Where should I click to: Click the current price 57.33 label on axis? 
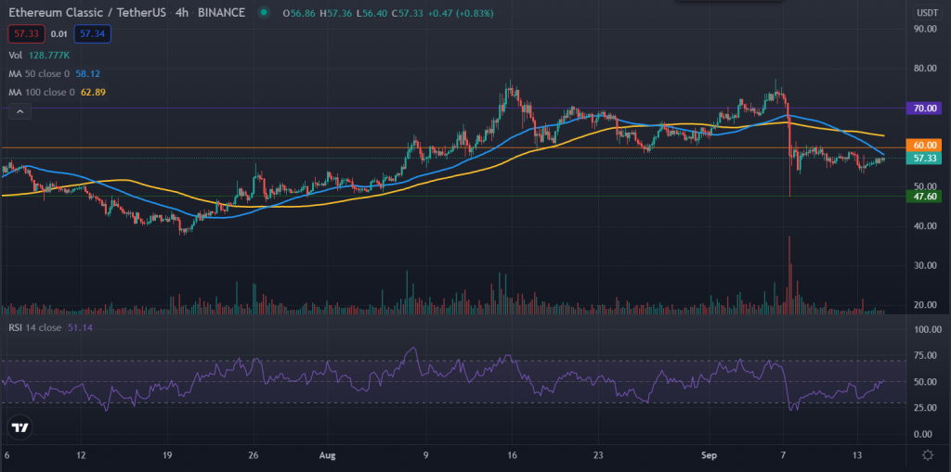click(x=922, y=159)
